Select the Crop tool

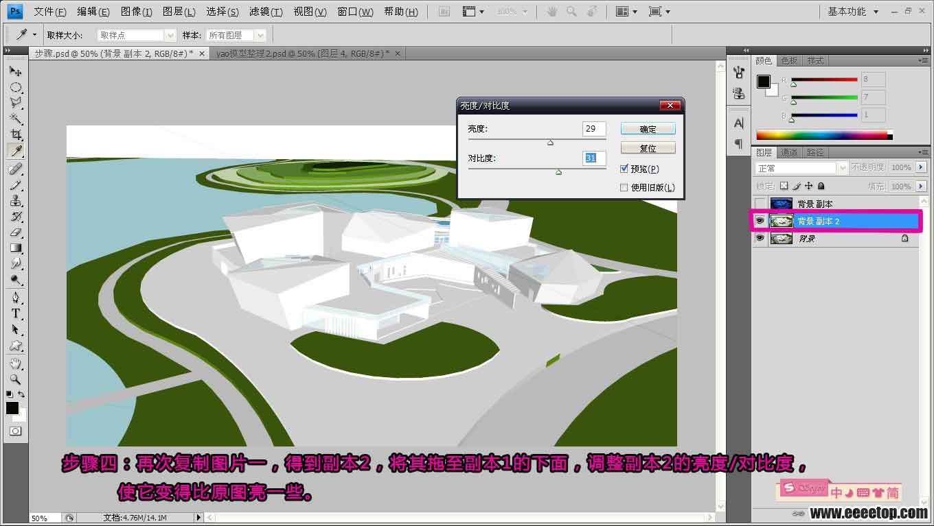click(x=15, y=134)
